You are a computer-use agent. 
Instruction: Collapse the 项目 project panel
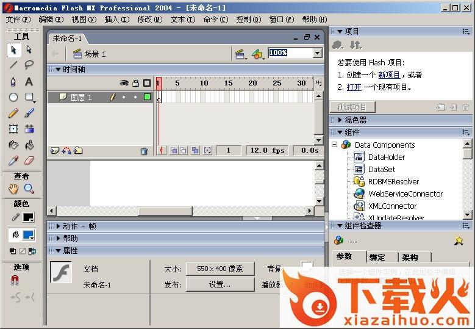[340, 31]
